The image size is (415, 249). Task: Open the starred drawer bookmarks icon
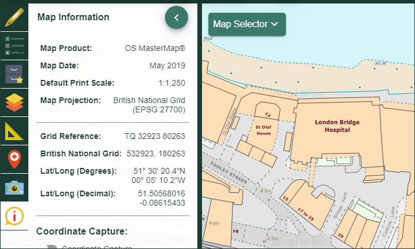click(14, 74)
